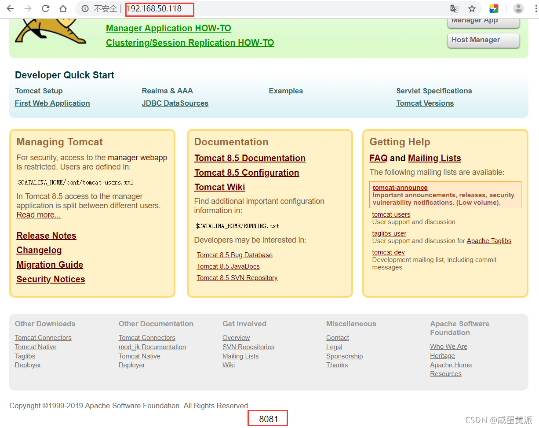Open Tomcat Connectors under Other Documentation
This screenshot has height=428, width=539.
click(147, 338)
